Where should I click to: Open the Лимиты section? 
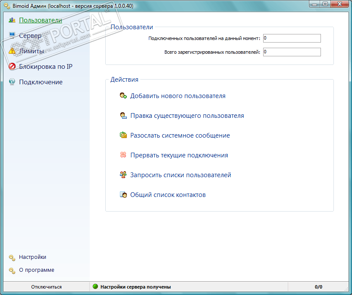point(31,51)
